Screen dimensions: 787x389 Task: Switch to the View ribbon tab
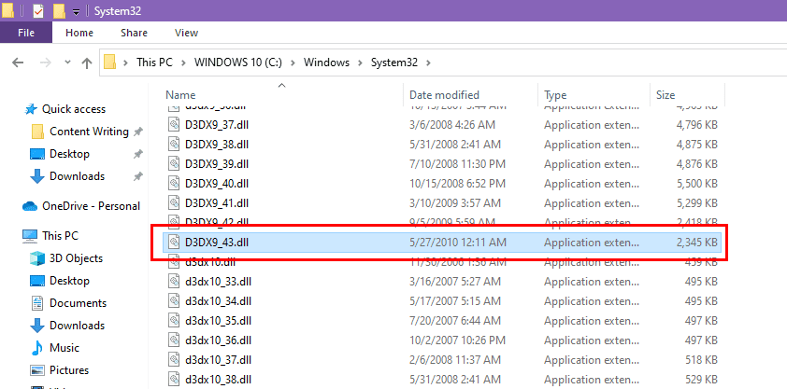186,33
